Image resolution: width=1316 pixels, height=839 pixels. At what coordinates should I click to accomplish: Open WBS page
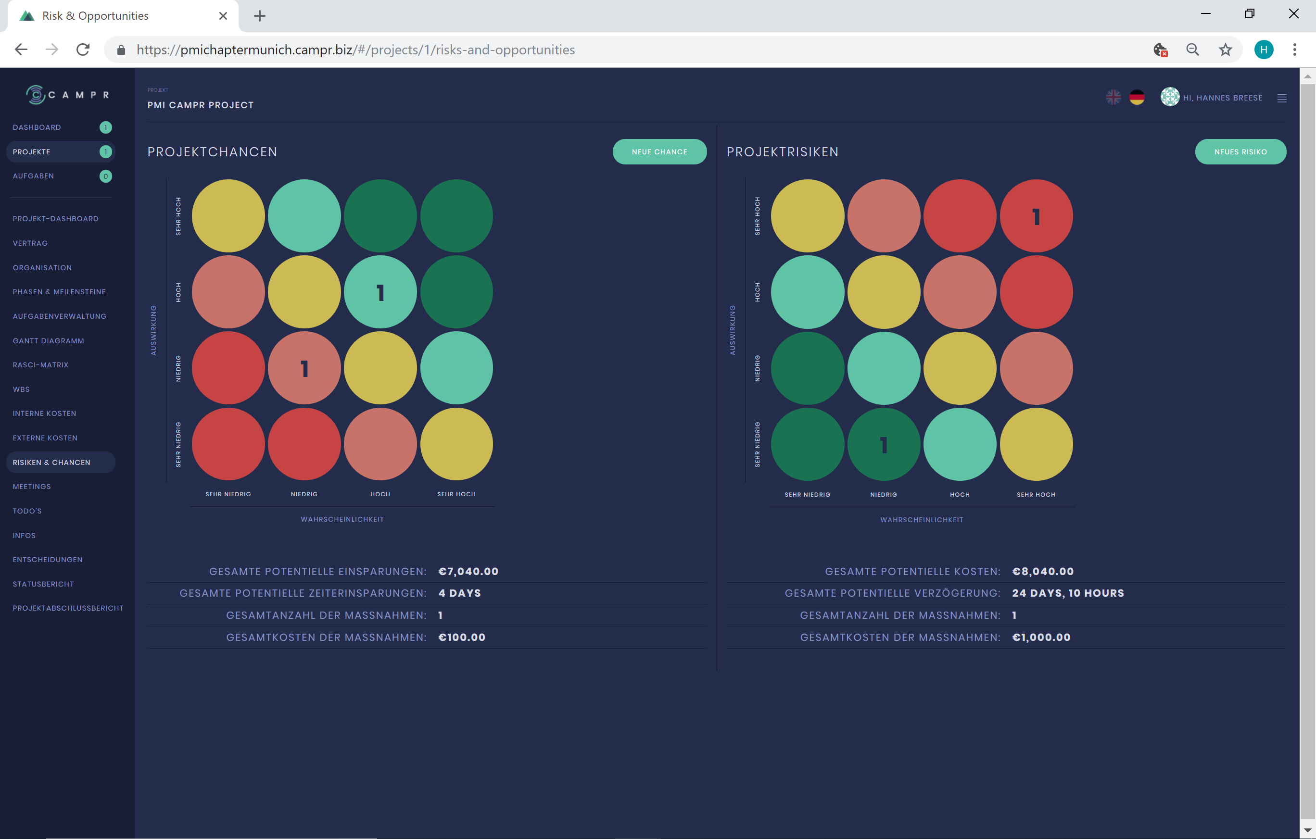[x=21, y=389]
